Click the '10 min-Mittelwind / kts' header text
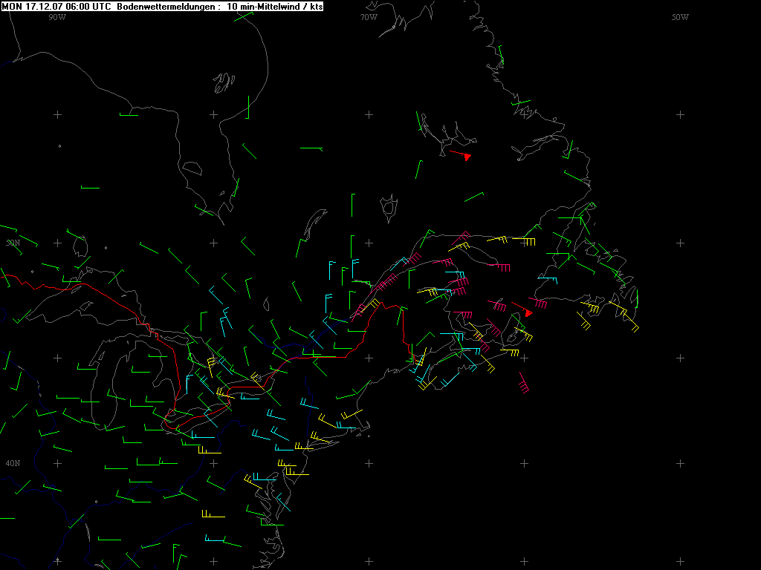This screenshot has width=761, height=570. pyautogui.click(x=274, y=6)
